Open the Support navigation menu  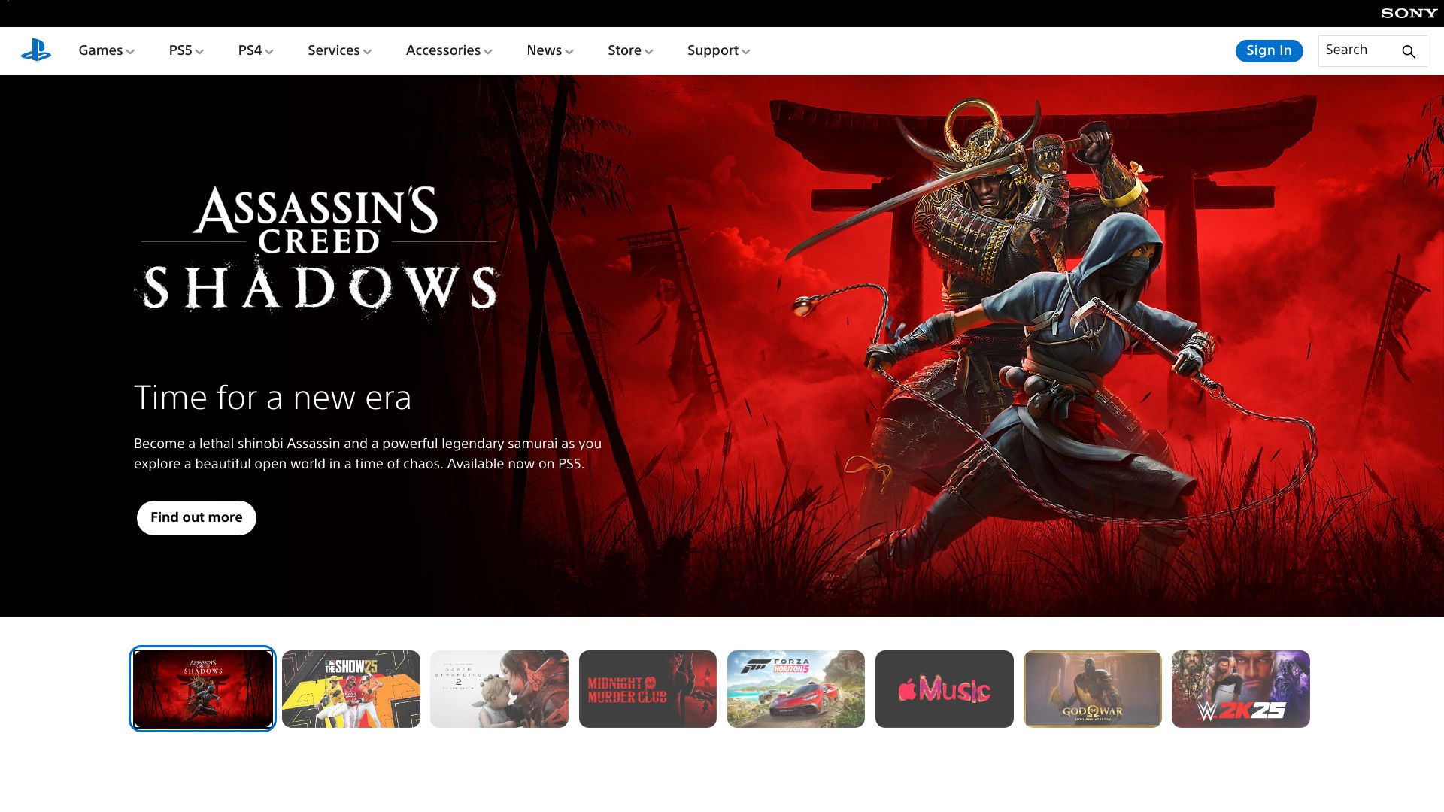click(717, 50)
